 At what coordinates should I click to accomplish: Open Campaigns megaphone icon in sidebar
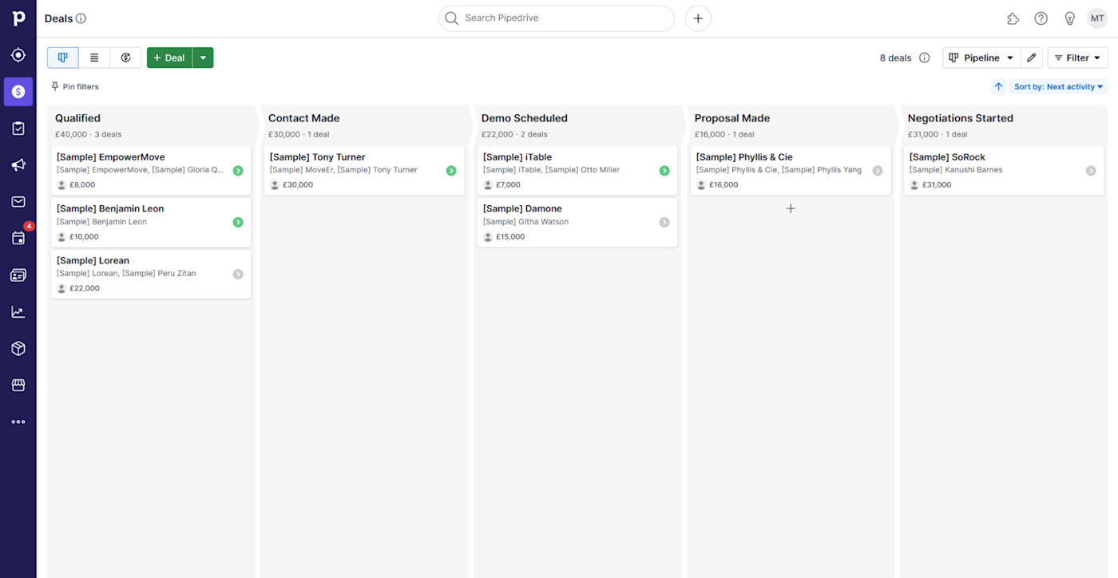pos(18,165)
